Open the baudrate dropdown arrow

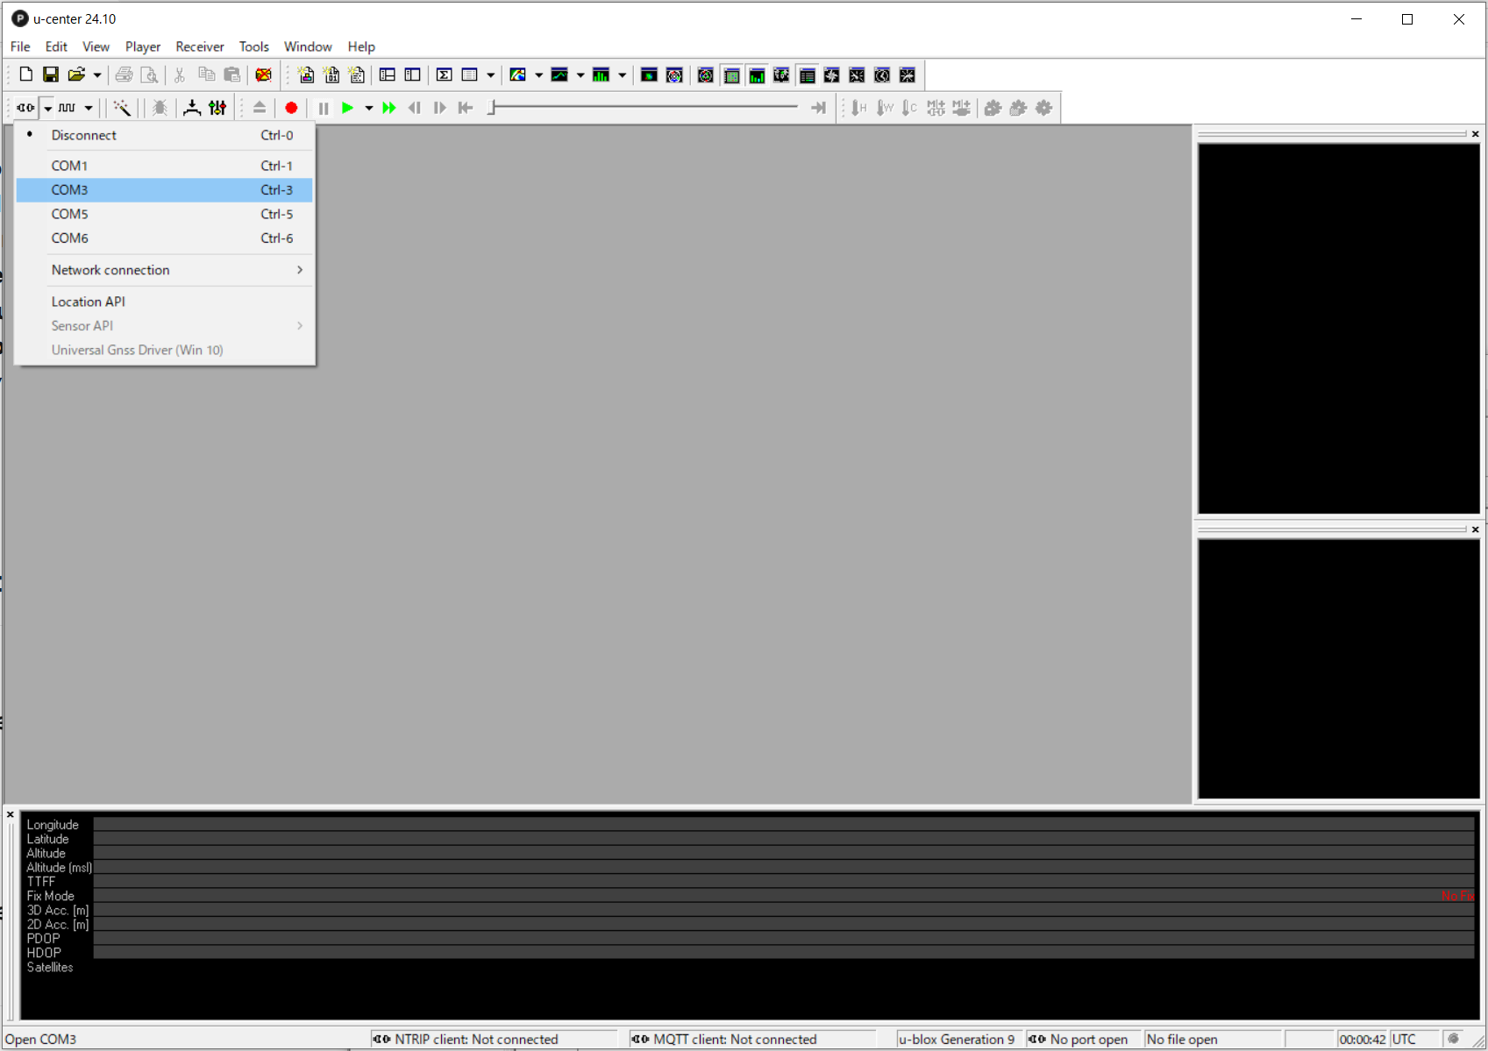point(89,109)
